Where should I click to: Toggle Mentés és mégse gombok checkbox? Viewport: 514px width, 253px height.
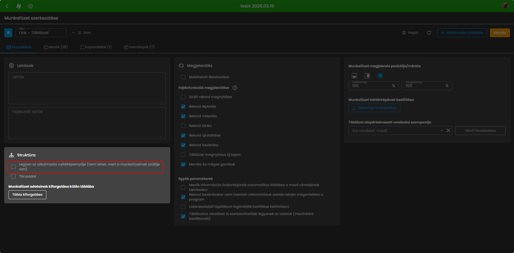click(x=183, y=164)
